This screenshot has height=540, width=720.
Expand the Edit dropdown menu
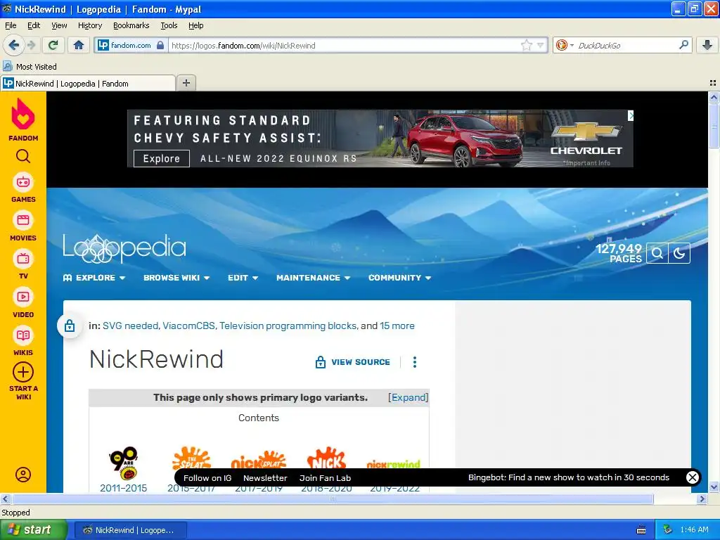coord(243,278)
